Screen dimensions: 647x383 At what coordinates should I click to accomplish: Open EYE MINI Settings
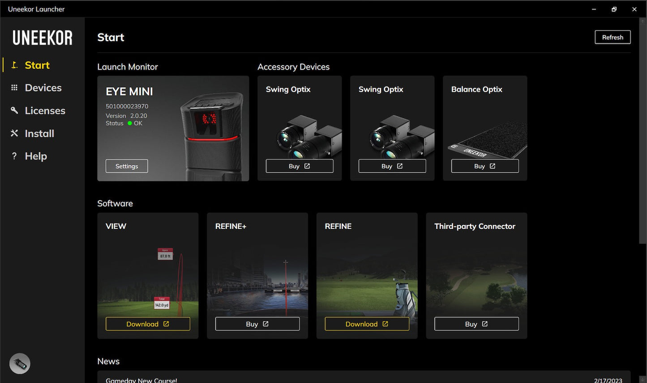pos(127,166)
